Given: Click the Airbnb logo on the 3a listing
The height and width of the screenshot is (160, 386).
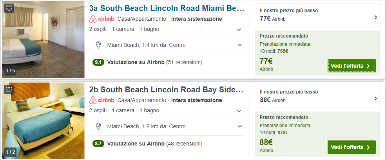Looking at the screenshot, I should [x=101, y=19].
